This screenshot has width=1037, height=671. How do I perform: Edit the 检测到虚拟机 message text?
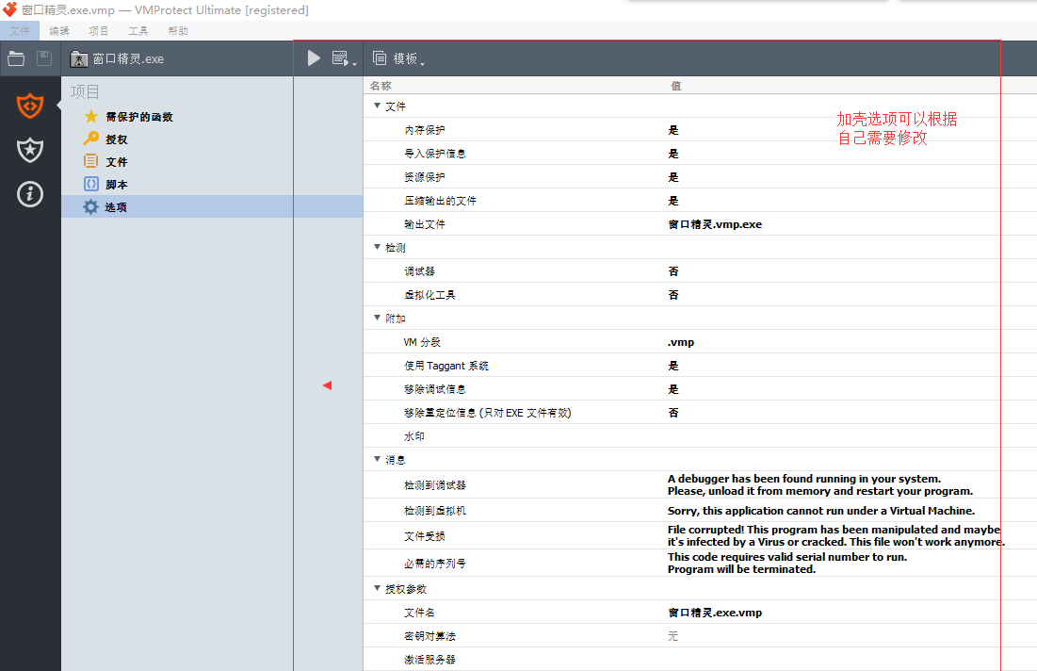[x=820, y=510]
